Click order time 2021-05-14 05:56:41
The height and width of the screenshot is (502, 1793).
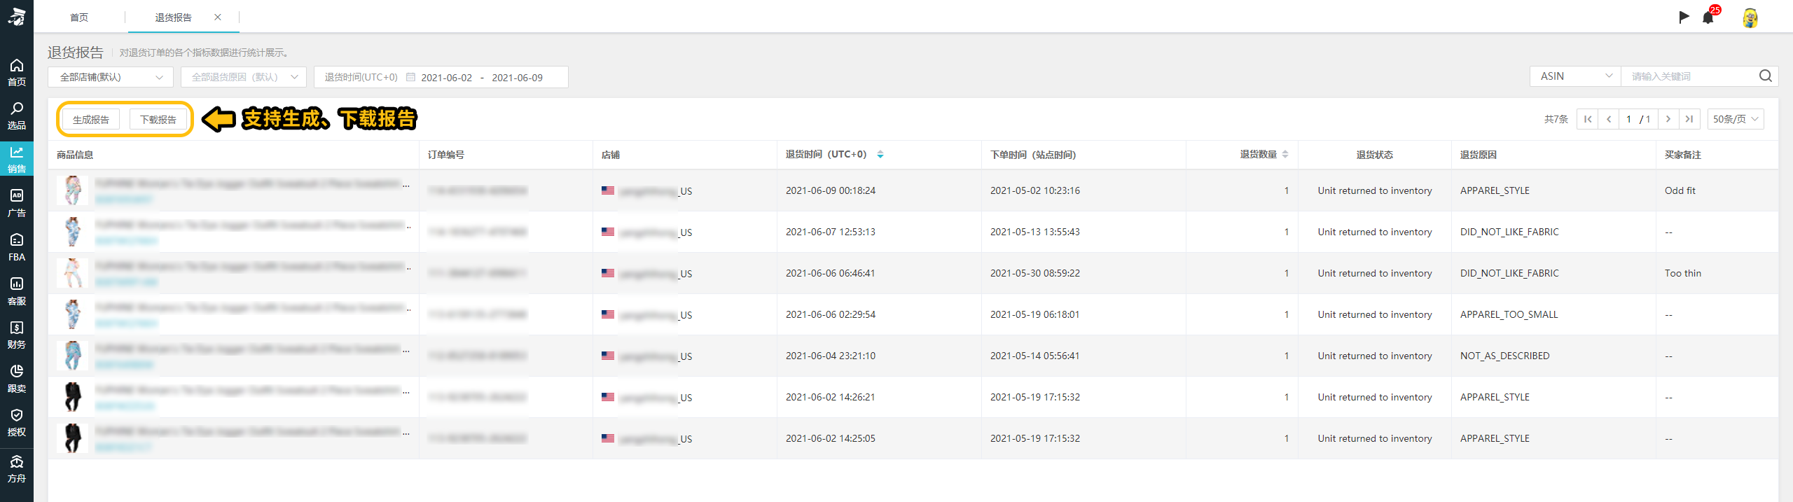click(x=1035, y=356)
